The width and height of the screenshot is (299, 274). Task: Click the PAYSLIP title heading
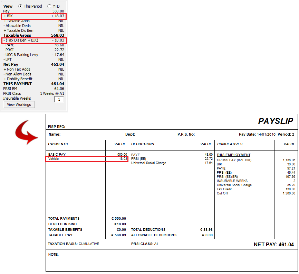276,121
